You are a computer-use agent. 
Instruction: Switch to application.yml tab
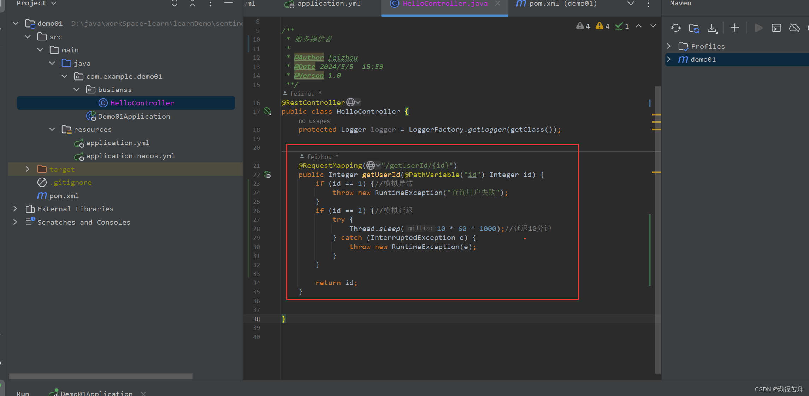[329, 4]
